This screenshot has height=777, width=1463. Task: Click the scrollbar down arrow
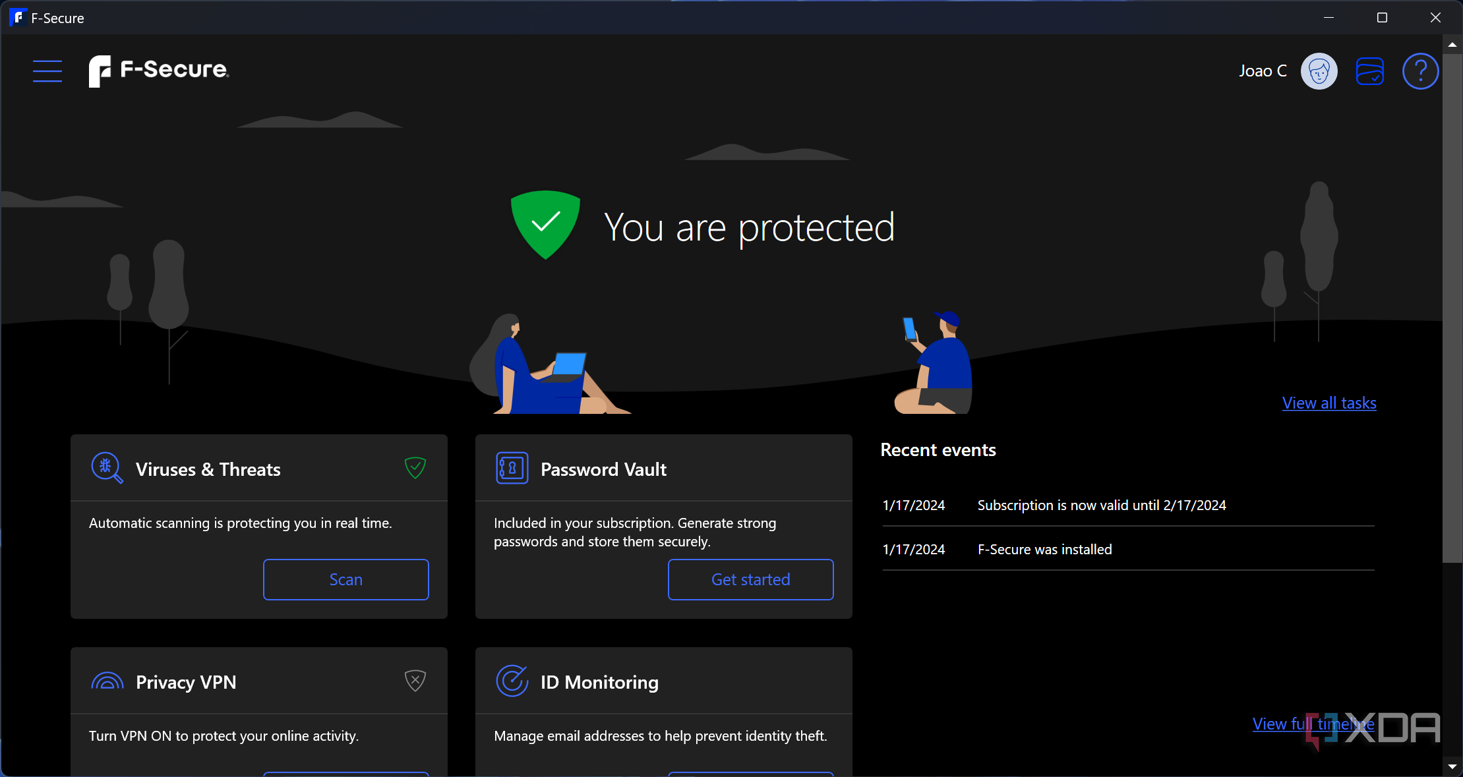click(x=1452, y=766)
